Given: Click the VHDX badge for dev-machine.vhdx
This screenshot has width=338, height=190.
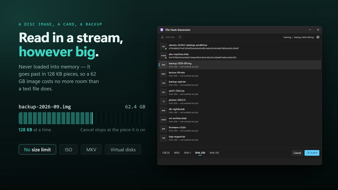Looking at the screenshot, I should coord(163,56).
